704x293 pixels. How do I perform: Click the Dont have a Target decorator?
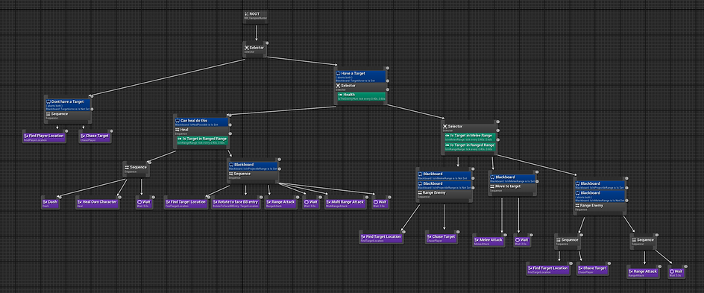(69, 104)
